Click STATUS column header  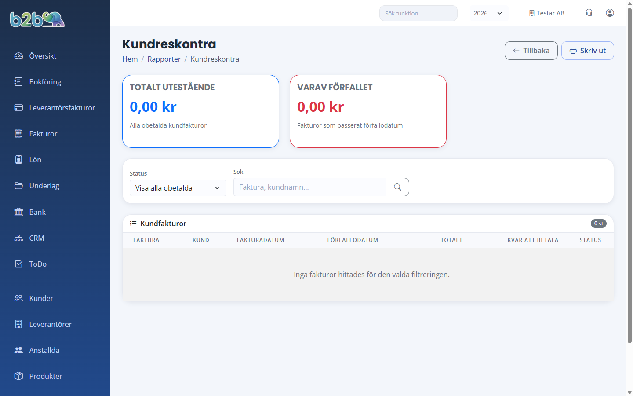point(590,240)
